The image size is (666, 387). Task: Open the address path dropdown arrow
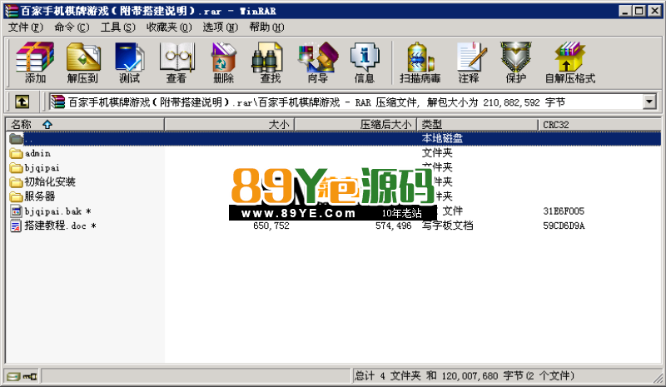649,102
